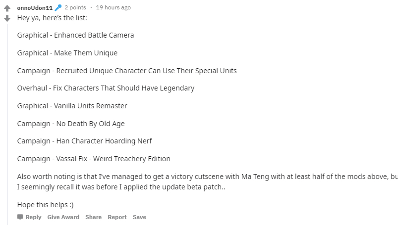Screen dimensions: 398x225
Task: Report this comment
Action: tap(117, 217)
